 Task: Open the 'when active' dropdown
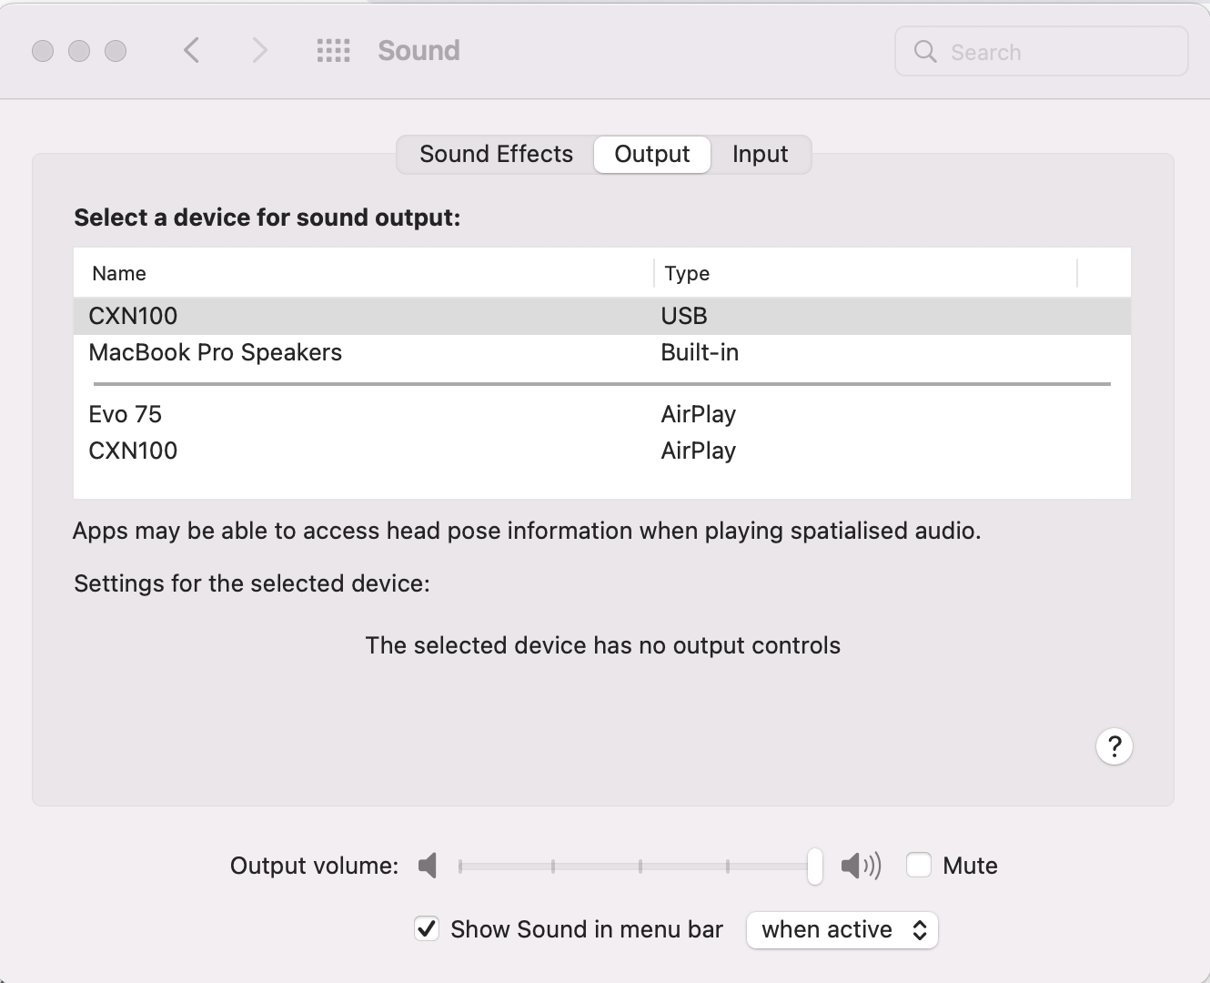[841, 929]
